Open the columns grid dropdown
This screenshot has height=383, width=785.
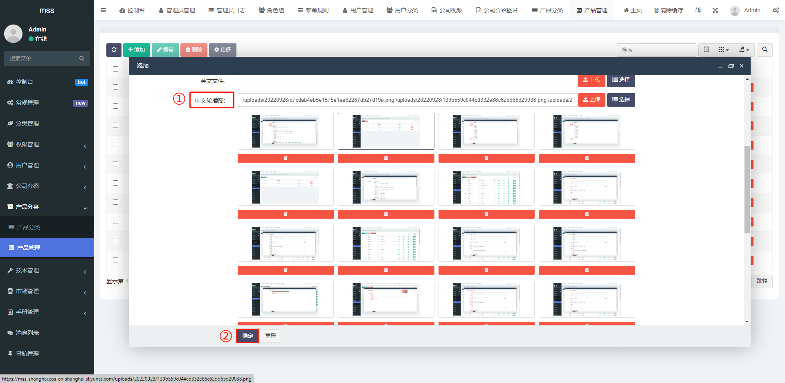pos(724,50)
